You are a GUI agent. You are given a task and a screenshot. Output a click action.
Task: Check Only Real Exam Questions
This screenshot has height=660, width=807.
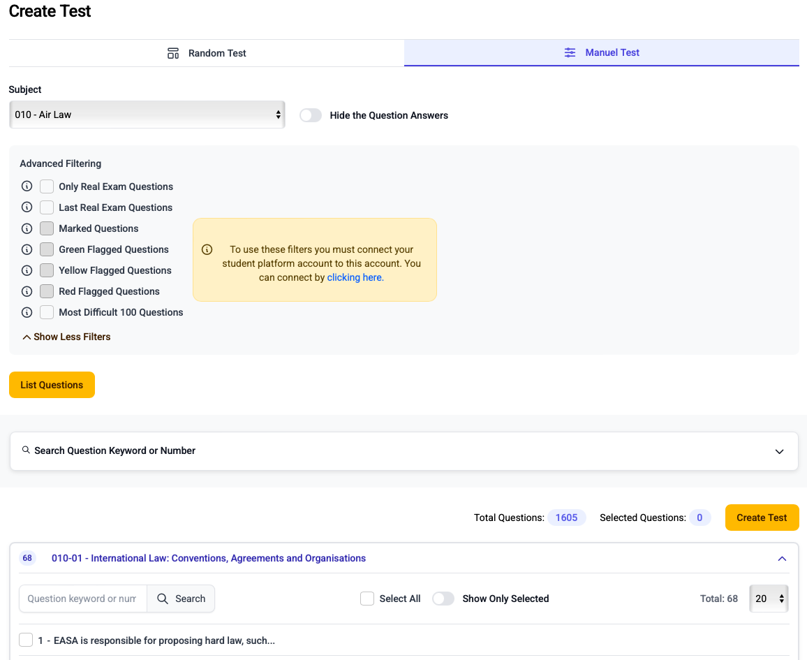47,186
